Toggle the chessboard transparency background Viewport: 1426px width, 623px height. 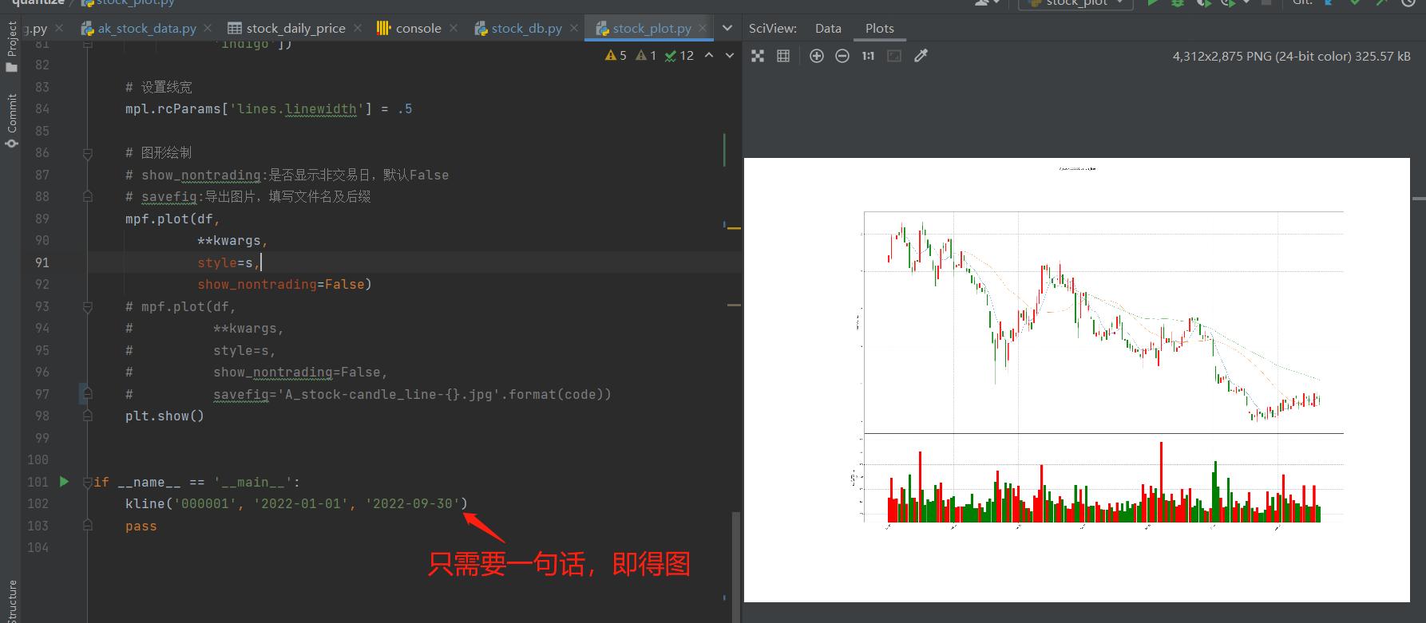tap(758, 56)
